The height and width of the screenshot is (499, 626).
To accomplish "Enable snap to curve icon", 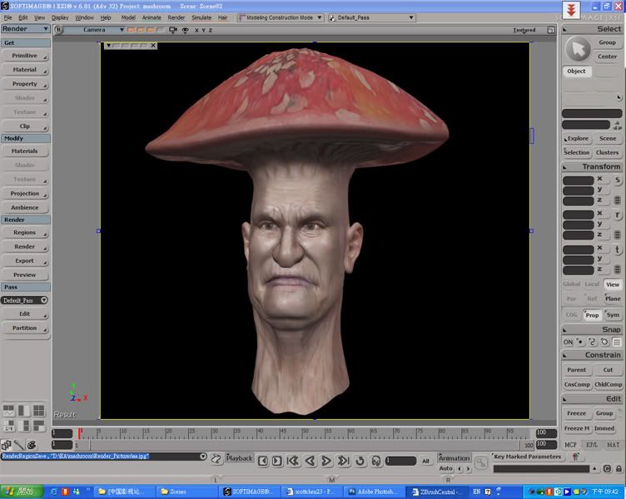I will (x=593, y=343).
